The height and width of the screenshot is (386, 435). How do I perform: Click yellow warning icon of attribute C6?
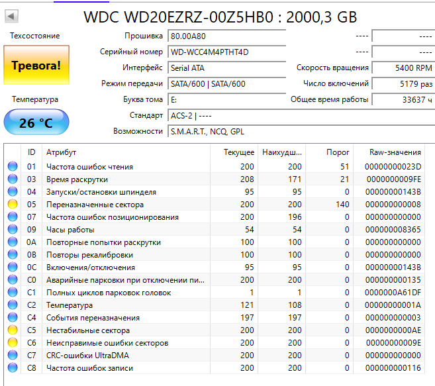click(x=13, y=342)
